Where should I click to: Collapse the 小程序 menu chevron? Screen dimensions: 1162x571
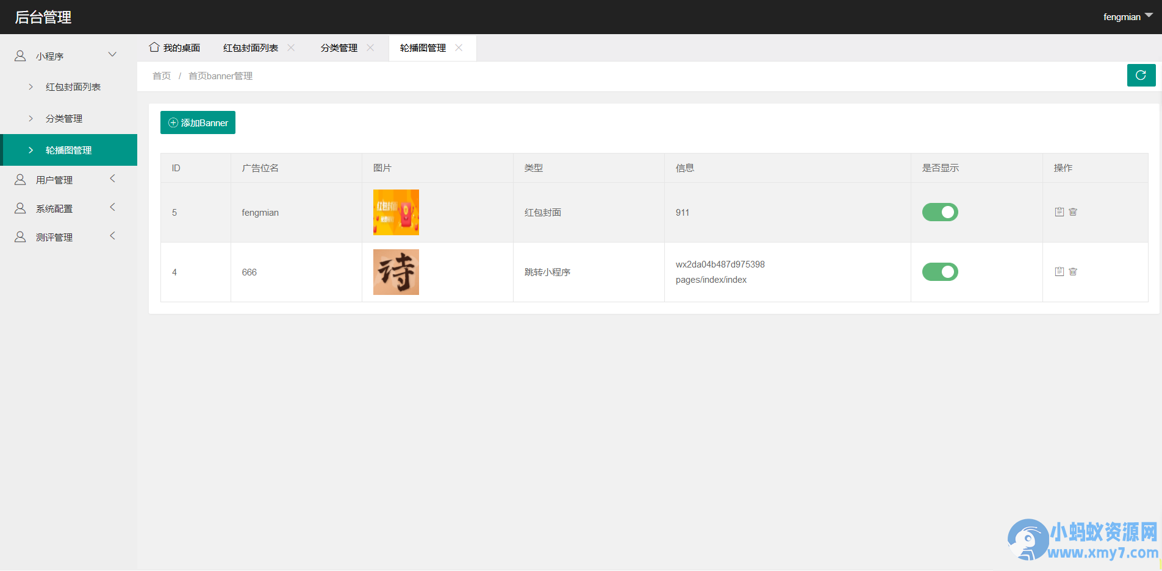[112, 55]
